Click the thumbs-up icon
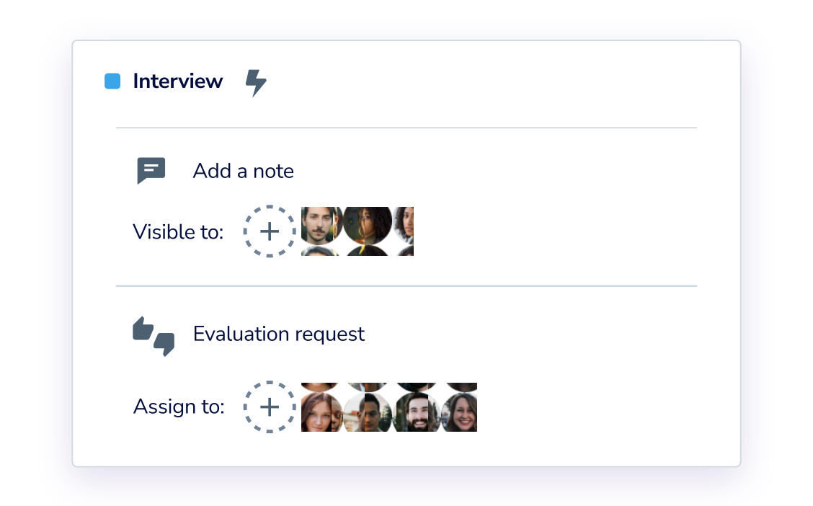 (143, 329)
